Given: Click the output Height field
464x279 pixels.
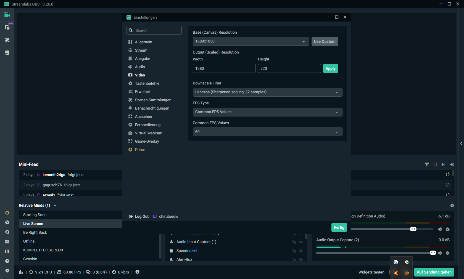Looking at the screenshot, I should click(x=289, y=68).
